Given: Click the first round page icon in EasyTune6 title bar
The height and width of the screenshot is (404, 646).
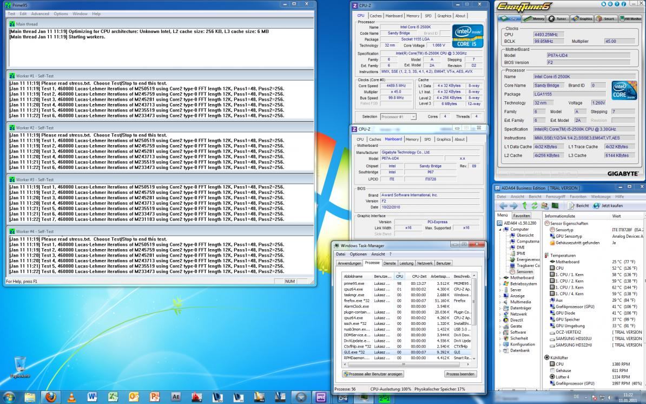Looking at the screenshot, I should pyautogui.click(x=604, y=4).
